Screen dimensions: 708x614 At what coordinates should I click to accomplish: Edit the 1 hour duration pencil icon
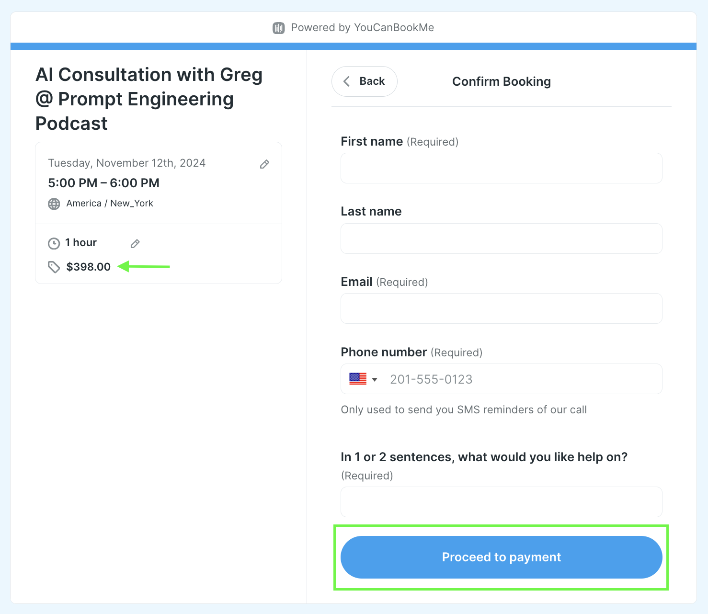point(135,244)
